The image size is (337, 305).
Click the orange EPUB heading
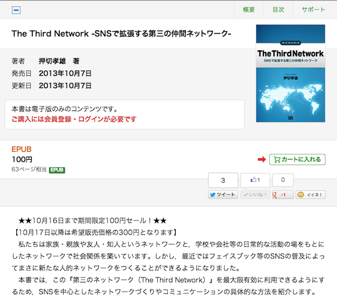pos(22,149)
